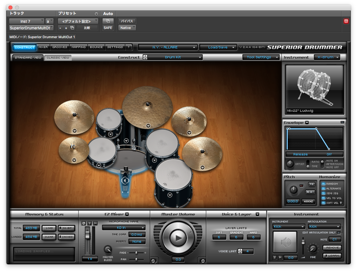
Task: Open the kick drum pedal menu icon
Action: click(x=125, y=180)
